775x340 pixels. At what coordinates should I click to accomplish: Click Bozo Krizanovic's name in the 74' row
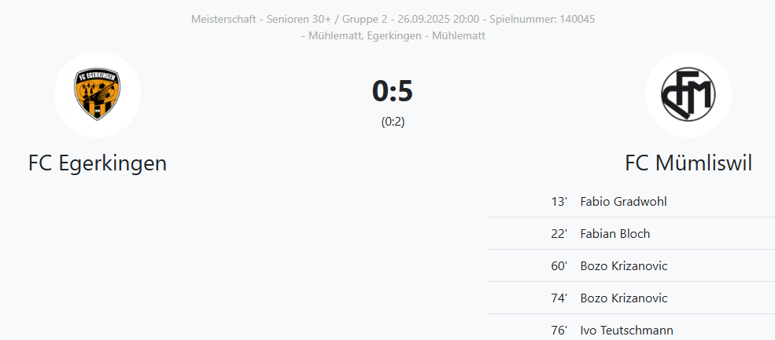623,298
